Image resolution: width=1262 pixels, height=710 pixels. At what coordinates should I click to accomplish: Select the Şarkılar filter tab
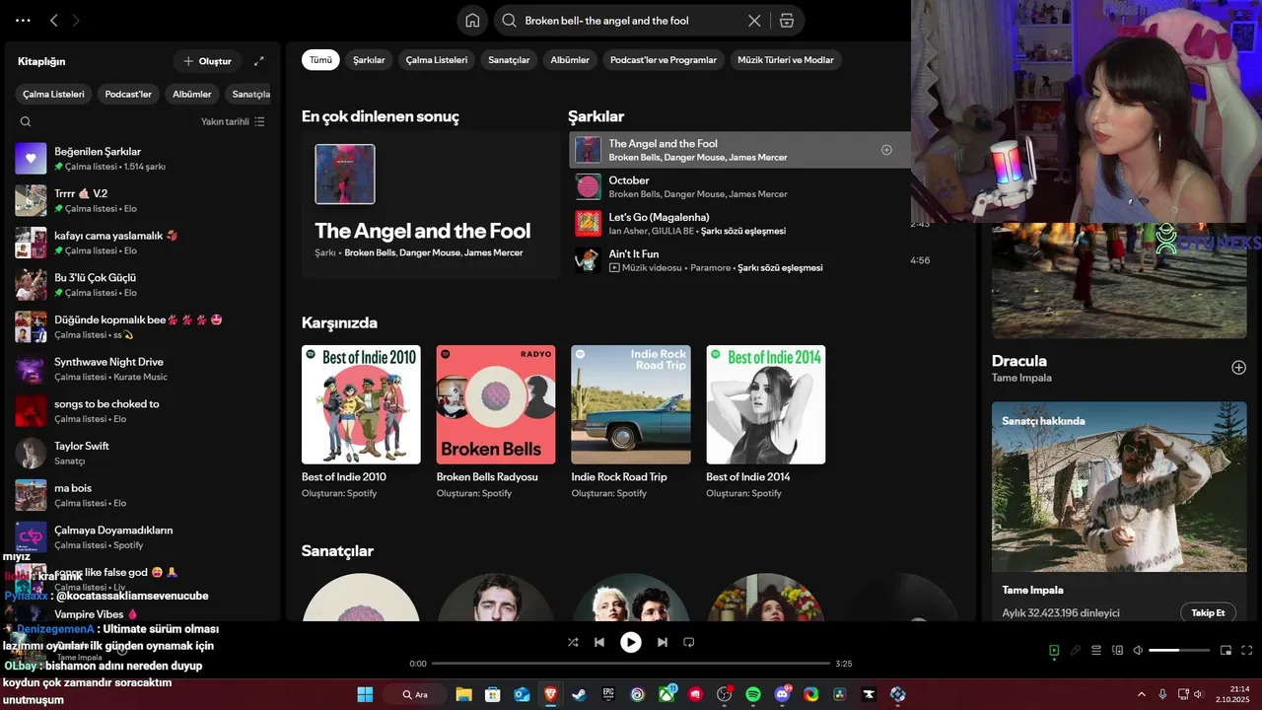pos(369,59)
